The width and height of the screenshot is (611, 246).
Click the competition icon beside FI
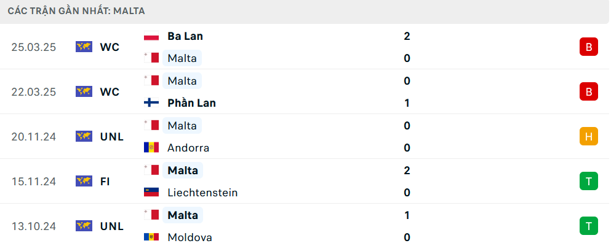tap(84, 182)
